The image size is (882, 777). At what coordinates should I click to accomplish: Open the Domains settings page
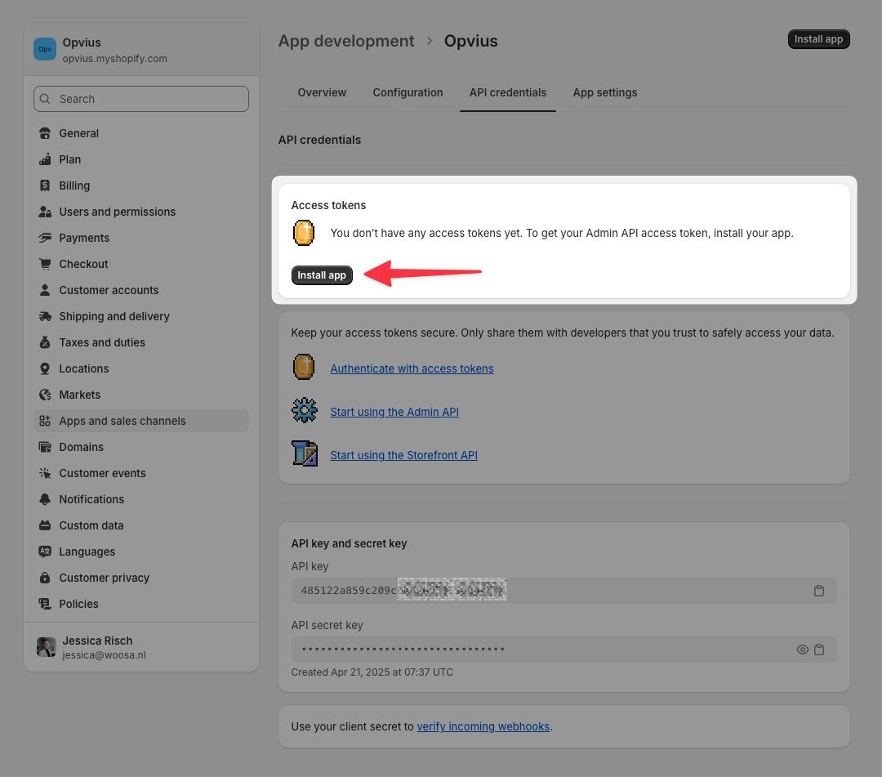coord(141,447)
